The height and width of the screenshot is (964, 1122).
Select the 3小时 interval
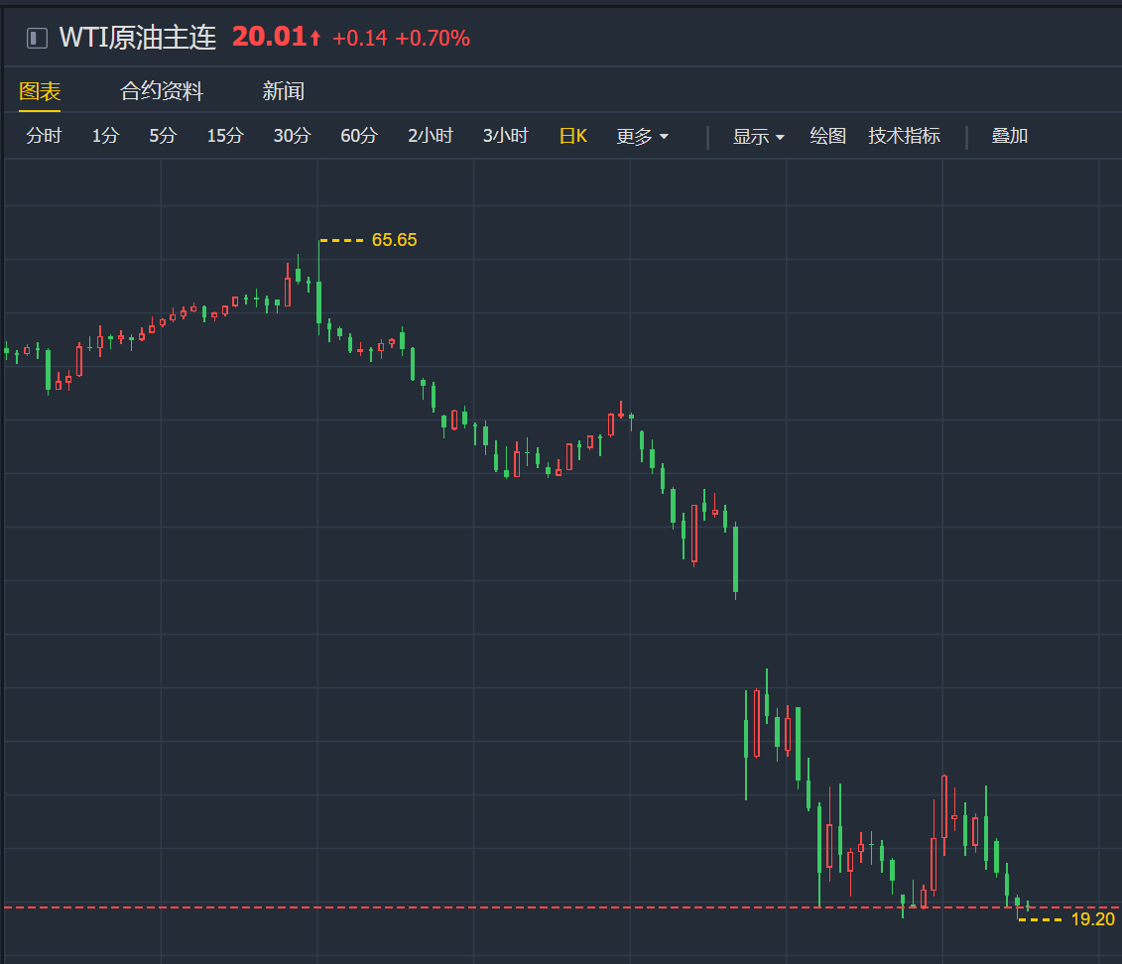[x=505, y=136]
